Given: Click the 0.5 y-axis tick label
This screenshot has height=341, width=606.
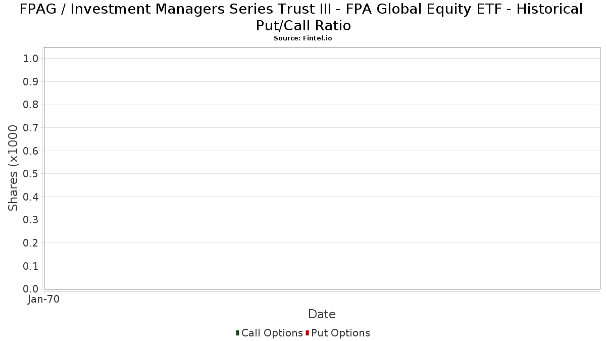Looking at the screenshot, I should tap(31, 174).
